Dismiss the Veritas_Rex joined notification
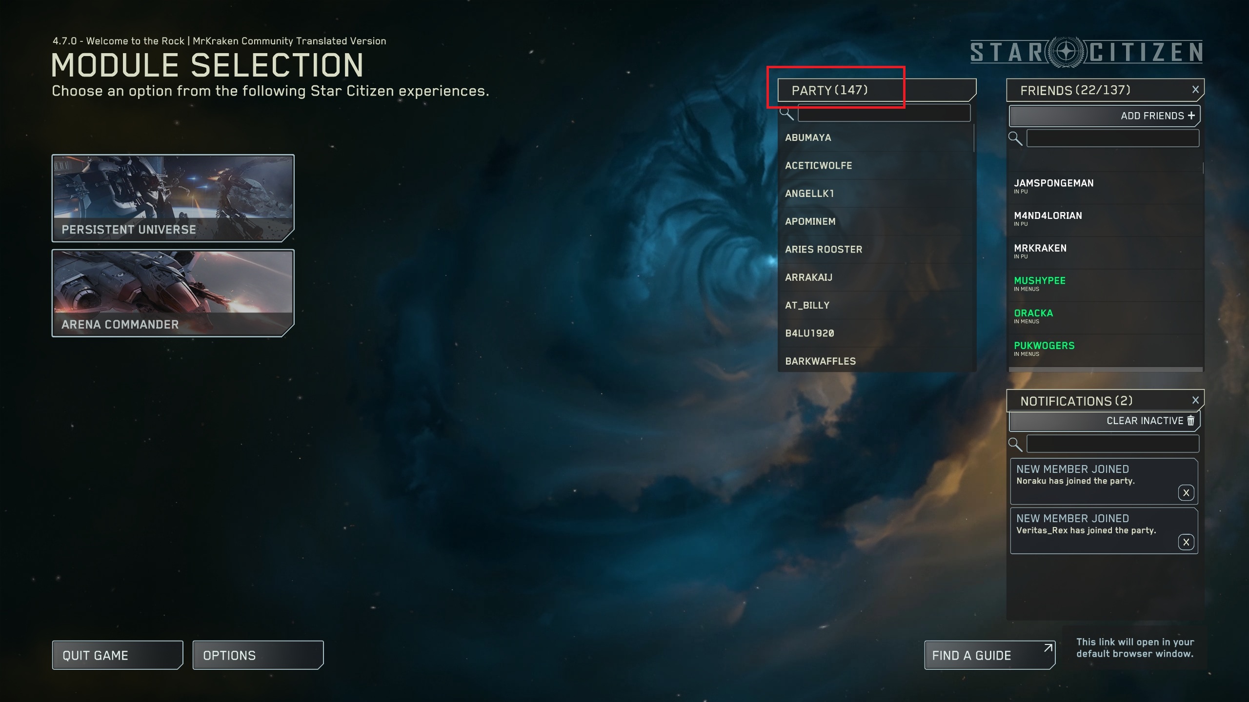This screenshot has height=702, width=1249. (x=1186, y=542)
